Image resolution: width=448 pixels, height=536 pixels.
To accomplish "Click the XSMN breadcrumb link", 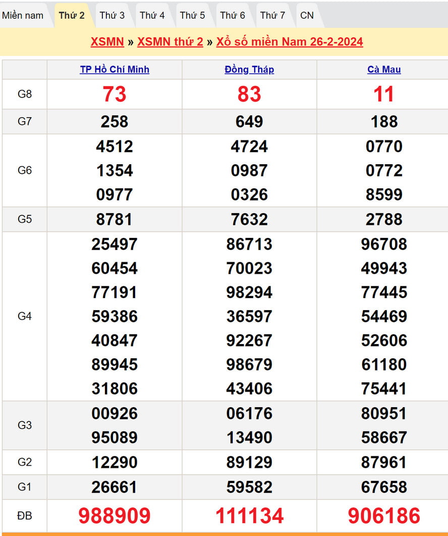I will point(107,41).
